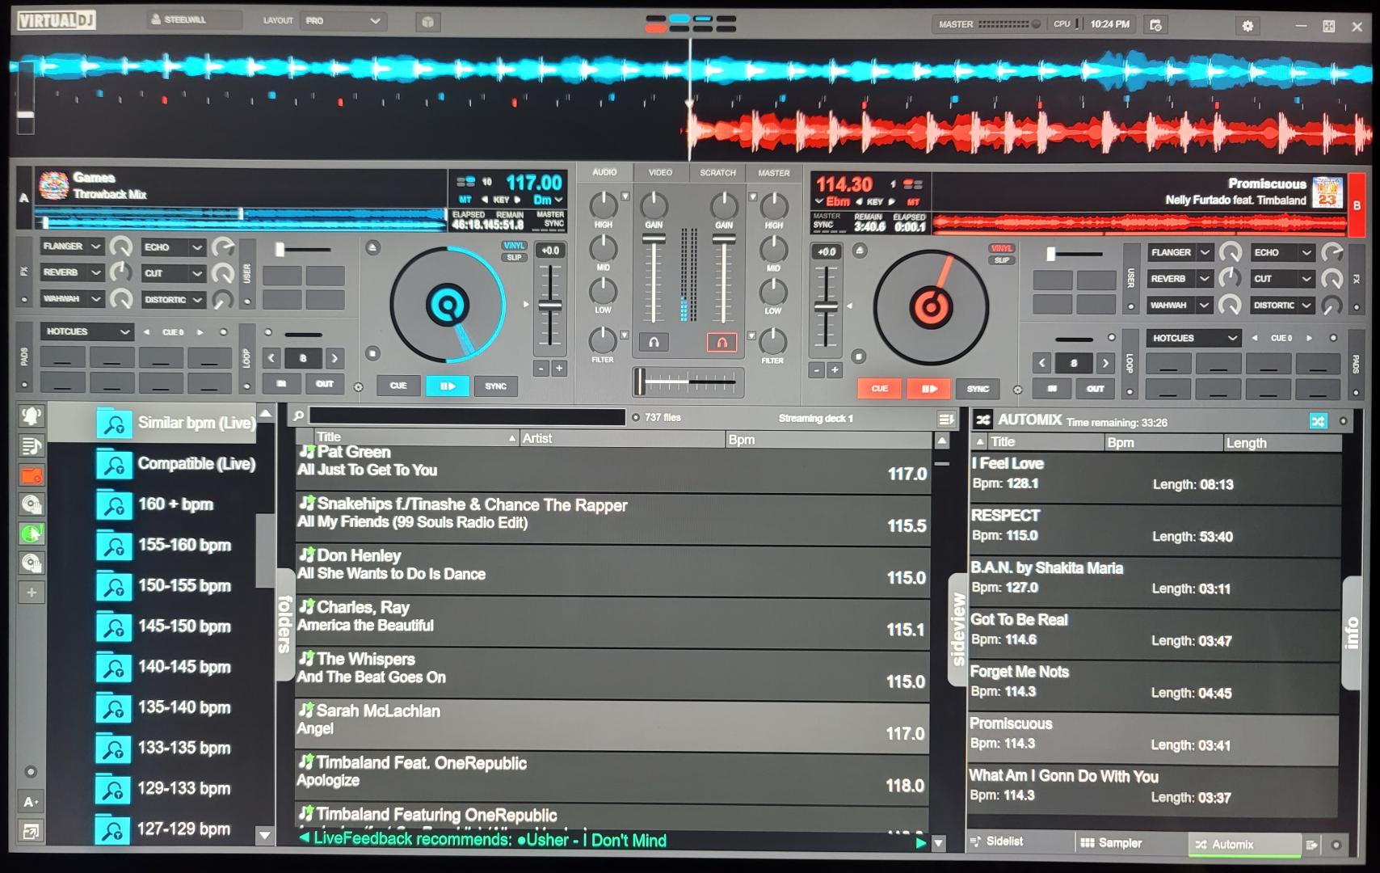Toggle deck B MASTER SYNC indicator

pyautogui.click(x=826, y=221)
